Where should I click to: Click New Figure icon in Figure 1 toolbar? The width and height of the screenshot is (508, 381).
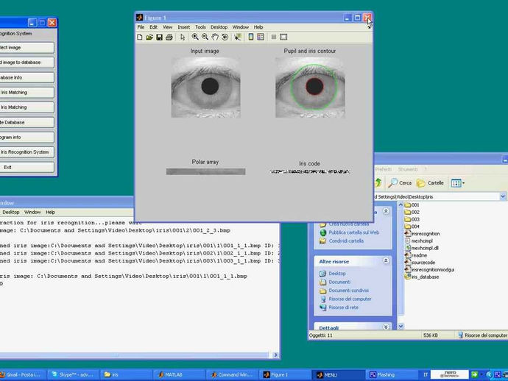(140, 37)
